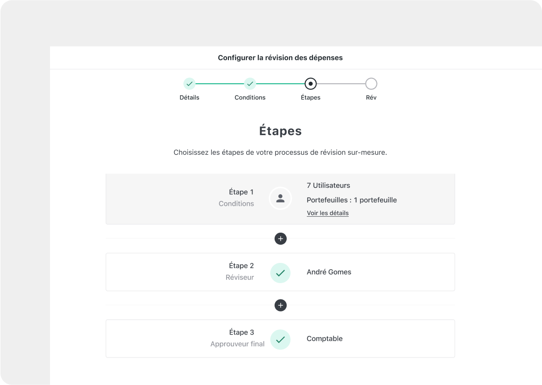542x385 pixels.
Task: Click the 7 Utilisateurs text in Étape 1
Action: (328, 186)
